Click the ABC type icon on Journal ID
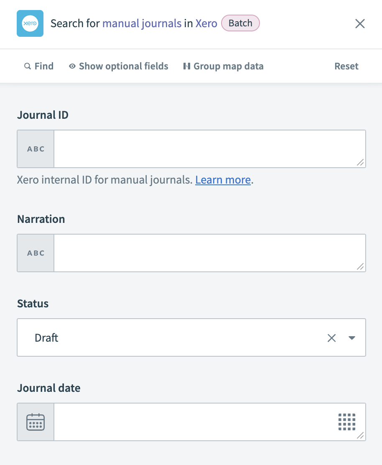The image size is (382, 465). (x=35, y=148)
